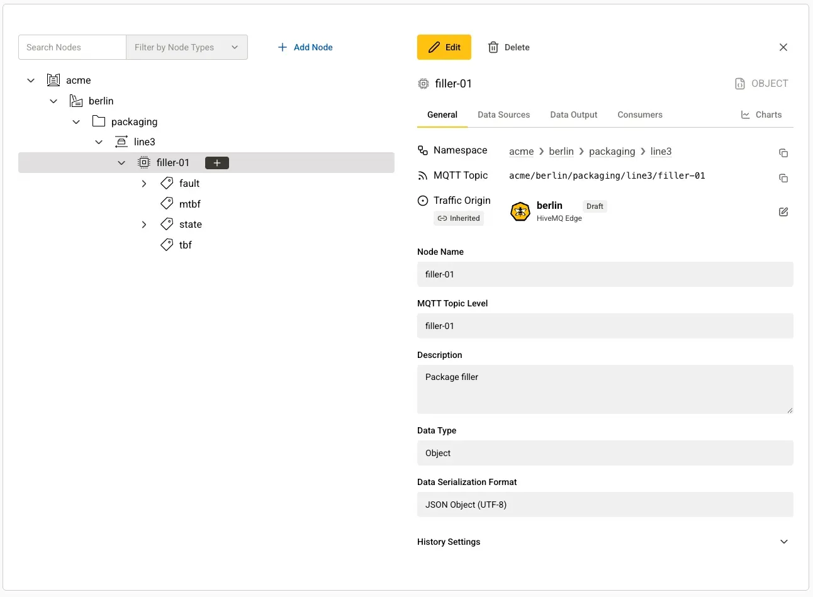Collapse the filler-01 tree node

pyautogui.click(x=121, y=163)
